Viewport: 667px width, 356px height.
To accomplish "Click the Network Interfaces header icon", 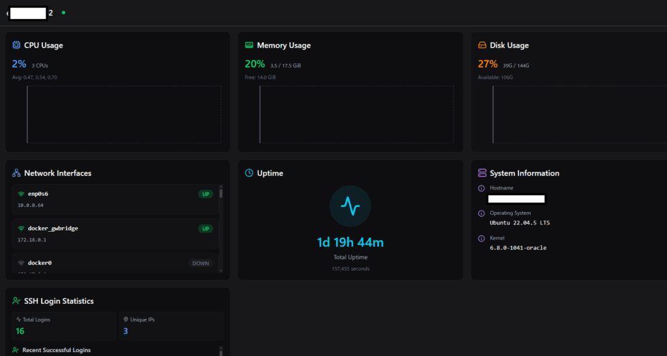I will coord(16,173).
